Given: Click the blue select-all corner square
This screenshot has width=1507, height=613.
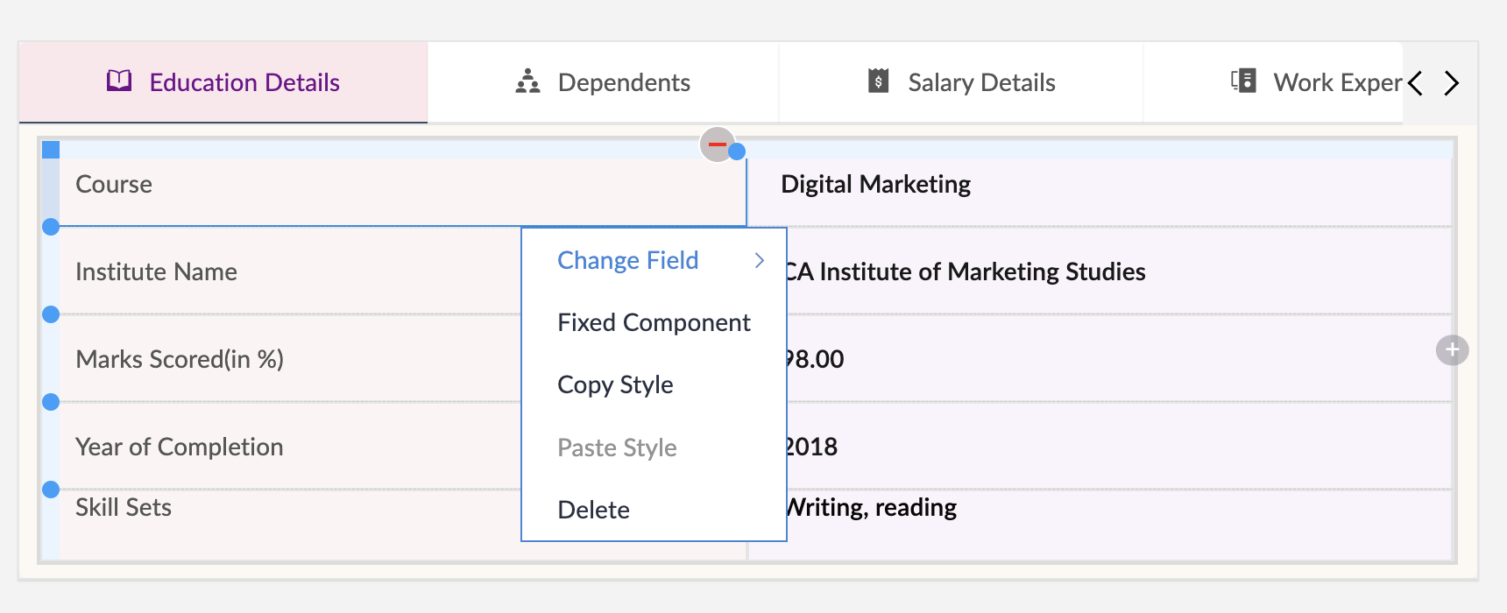Looking at the screenshot, I should coord(51,150).
